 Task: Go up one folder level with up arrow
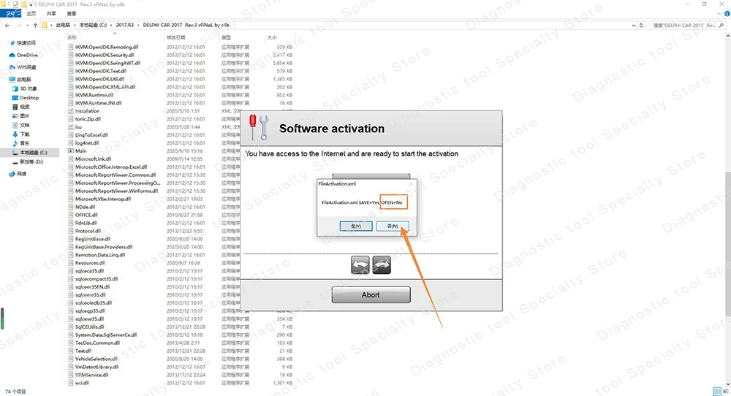tap(35, 25)
